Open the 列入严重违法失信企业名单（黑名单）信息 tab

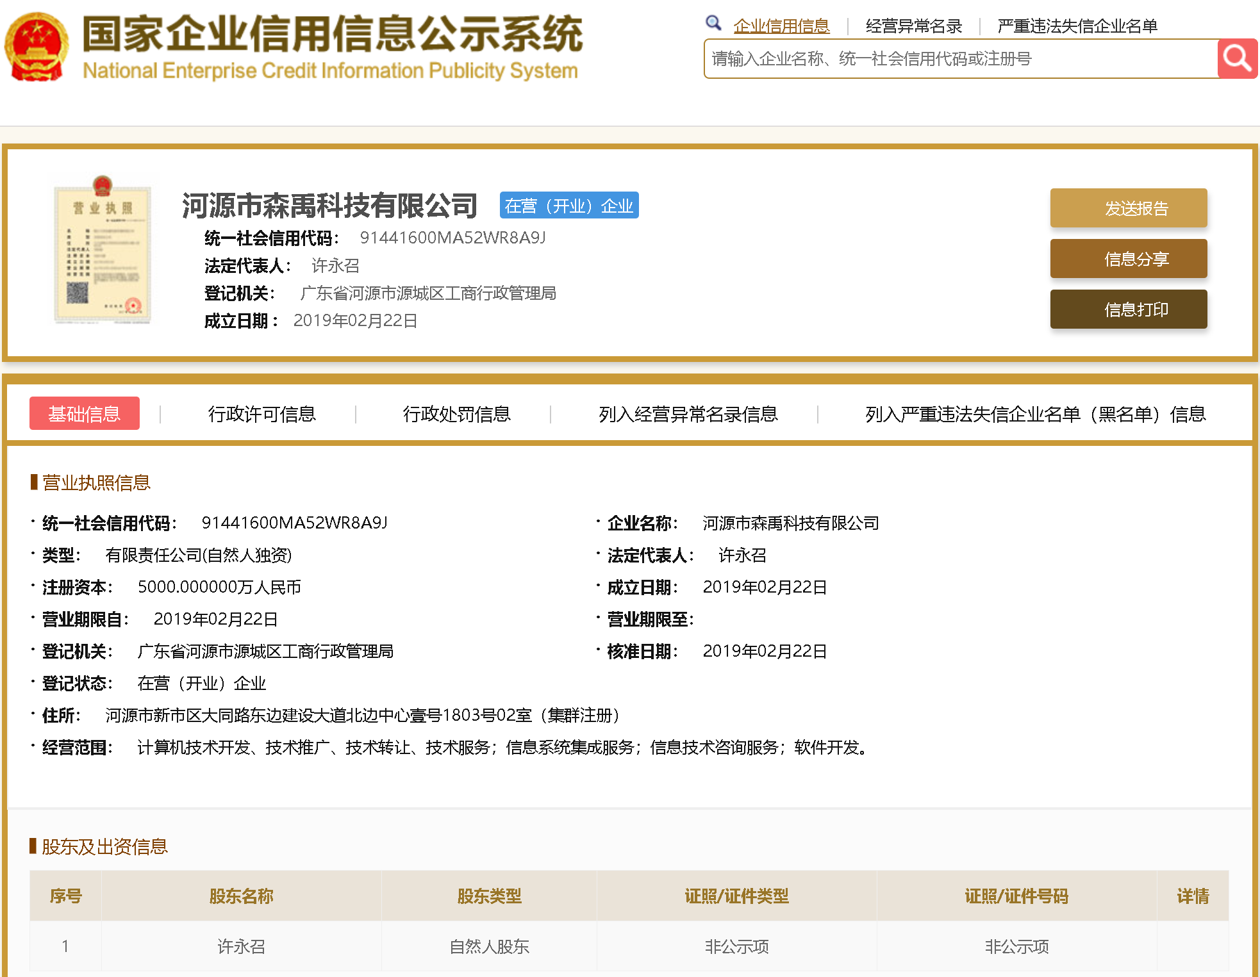pos(1035,414)
